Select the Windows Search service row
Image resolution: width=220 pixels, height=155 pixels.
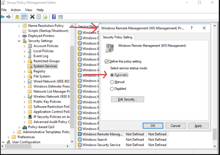[123, 140]
